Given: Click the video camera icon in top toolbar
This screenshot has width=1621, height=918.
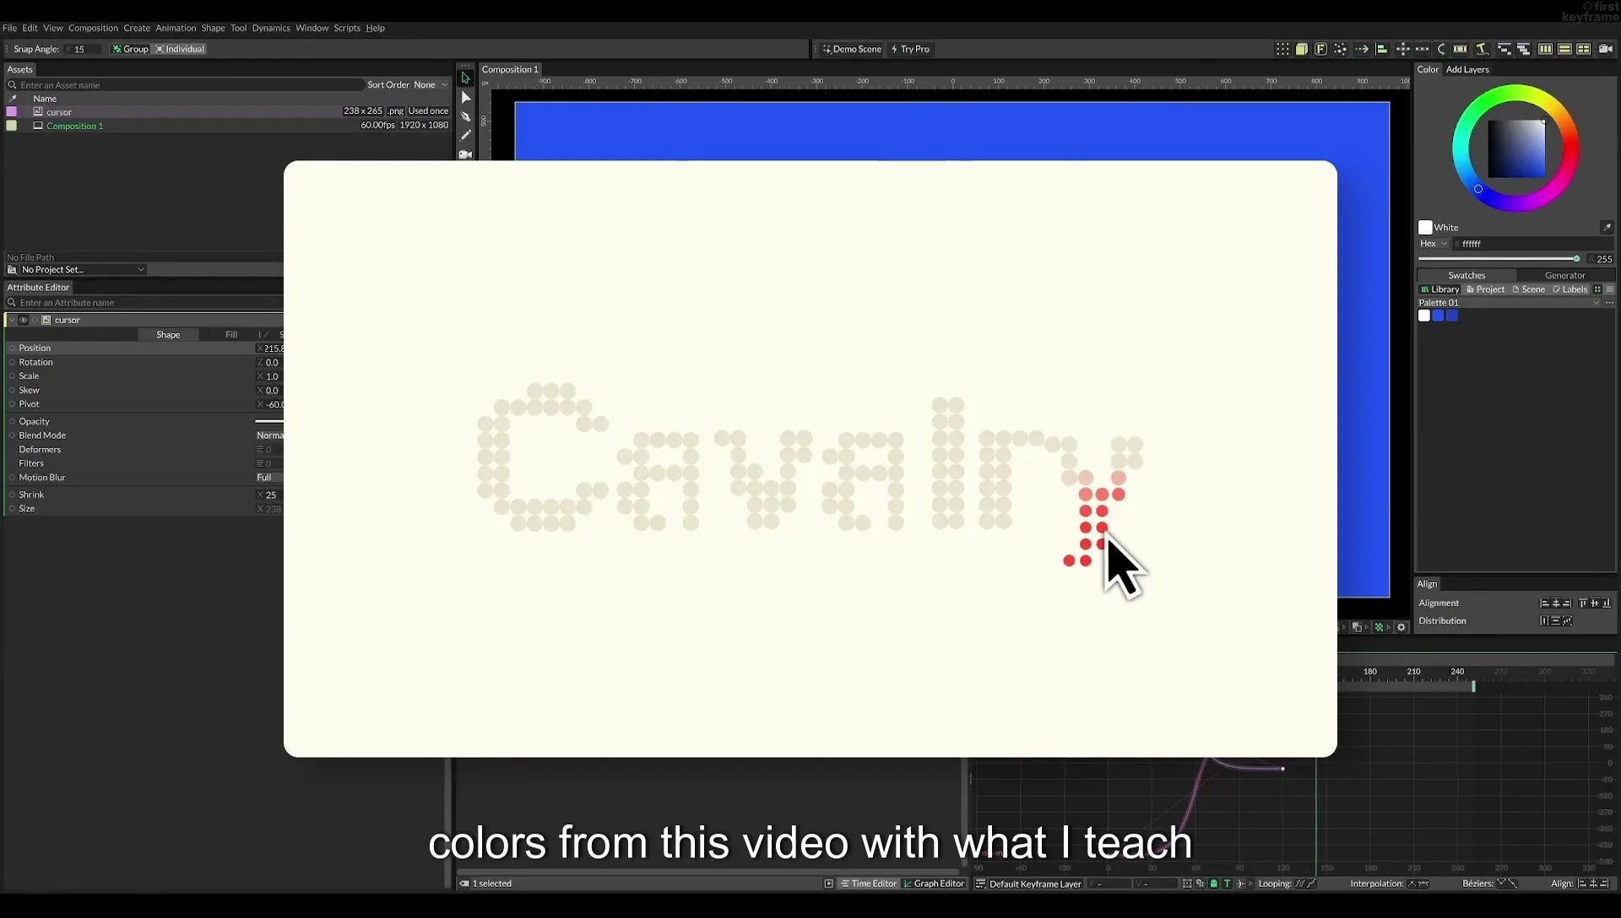Looking at the screenshot, I should coord(1606,49).
